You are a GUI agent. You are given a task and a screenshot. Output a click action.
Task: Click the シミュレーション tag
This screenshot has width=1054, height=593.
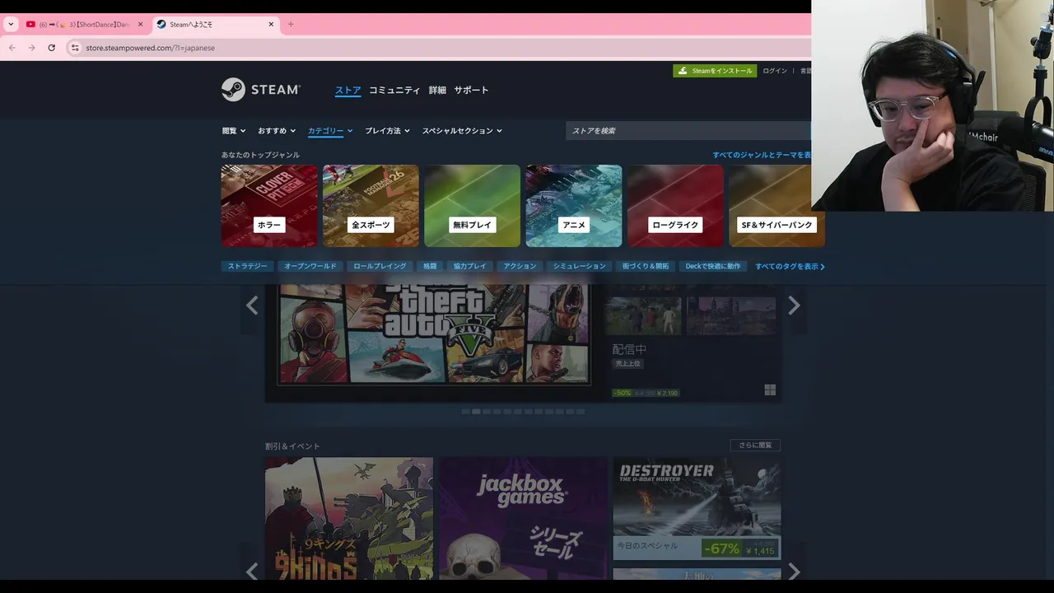click(580, 266)
